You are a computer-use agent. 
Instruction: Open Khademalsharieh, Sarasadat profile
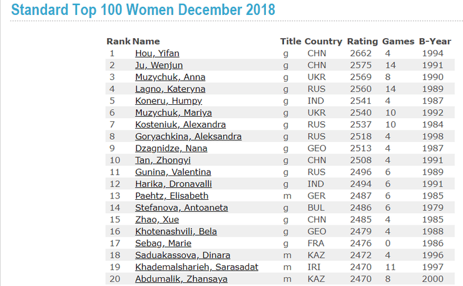196,267
